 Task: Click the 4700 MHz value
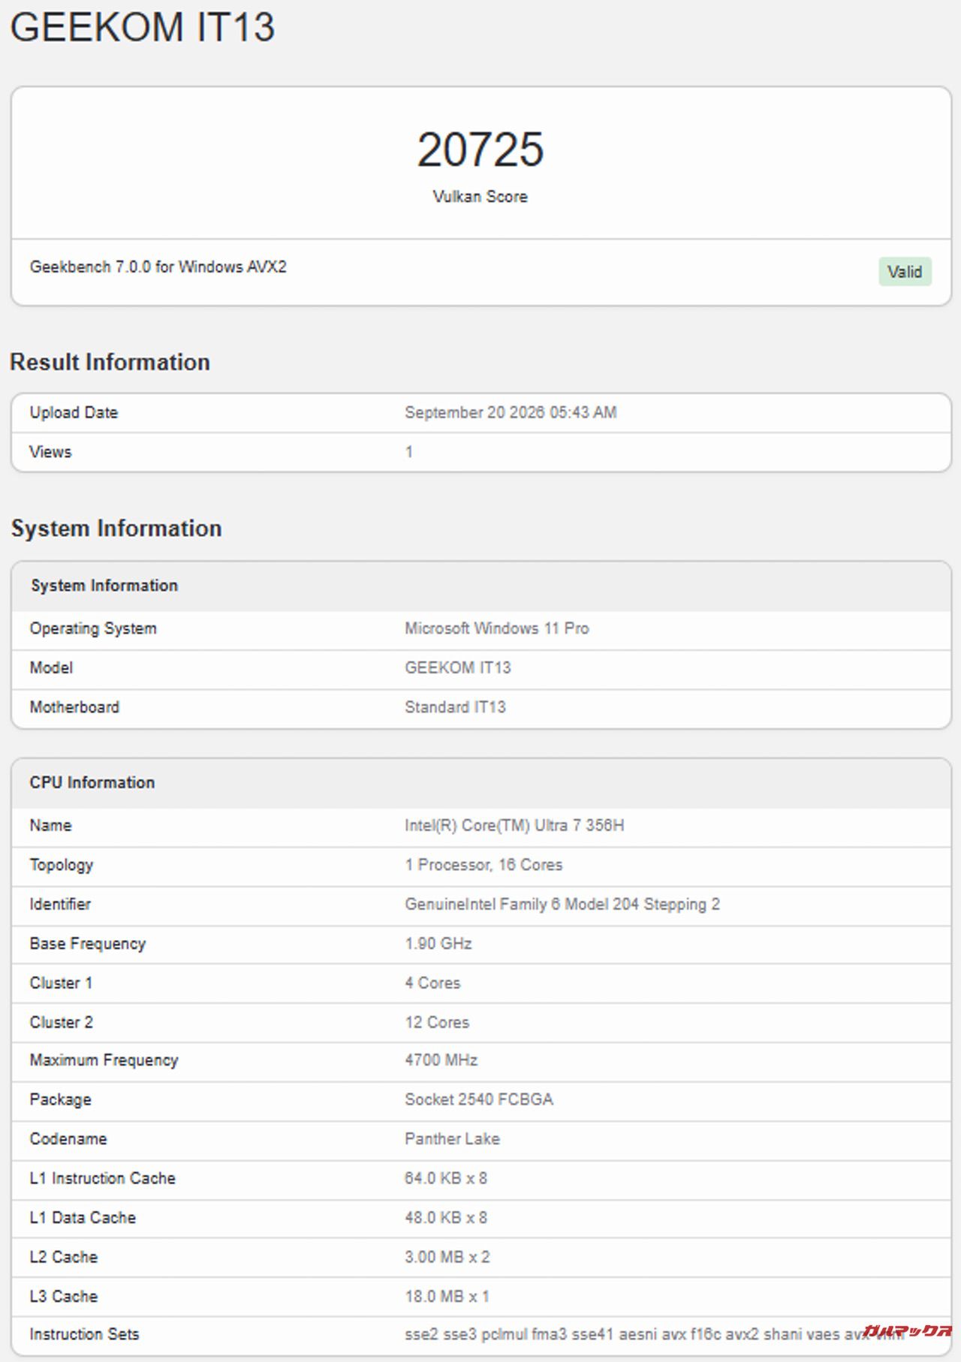pyautogui.click(x=441, y=1060)
